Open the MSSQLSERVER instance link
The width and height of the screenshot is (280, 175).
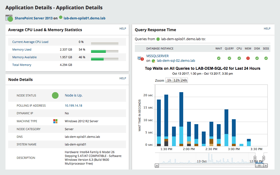tap(157, 56)
